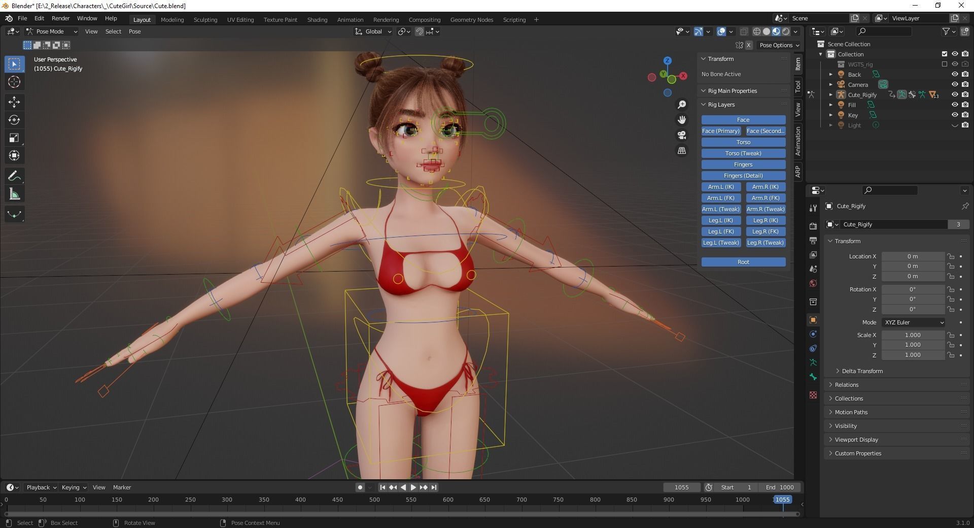974x528 pixels.
Task: Expand the Relations panel
Action: point(847,385)
